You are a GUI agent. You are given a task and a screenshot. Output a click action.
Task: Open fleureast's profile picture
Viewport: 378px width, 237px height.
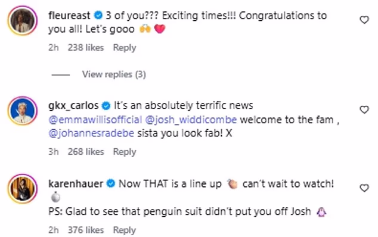[x=23, y=20]
